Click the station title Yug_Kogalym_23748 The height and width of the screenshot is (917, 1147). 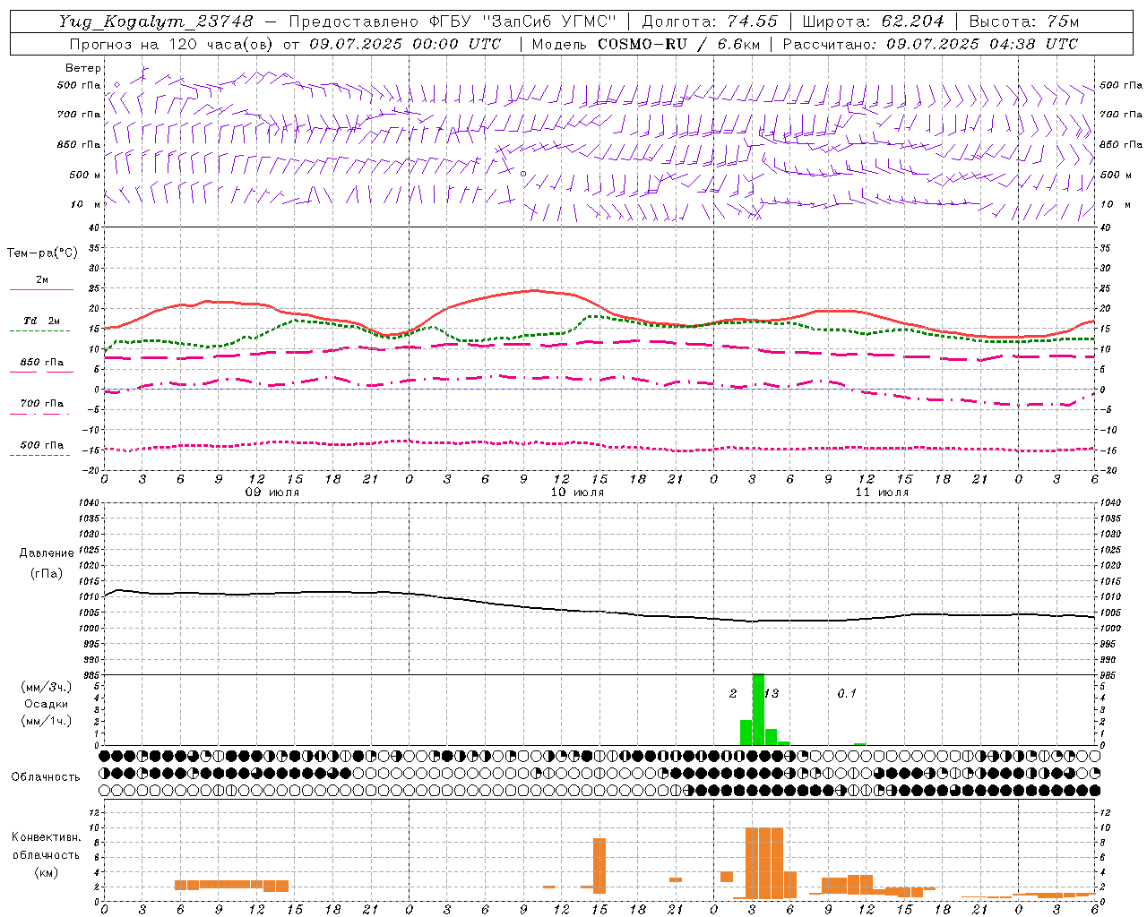pos(156,21)
